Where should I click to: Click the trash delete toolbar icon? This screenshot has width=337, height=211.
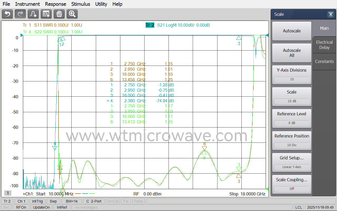(x=59, y=14)
